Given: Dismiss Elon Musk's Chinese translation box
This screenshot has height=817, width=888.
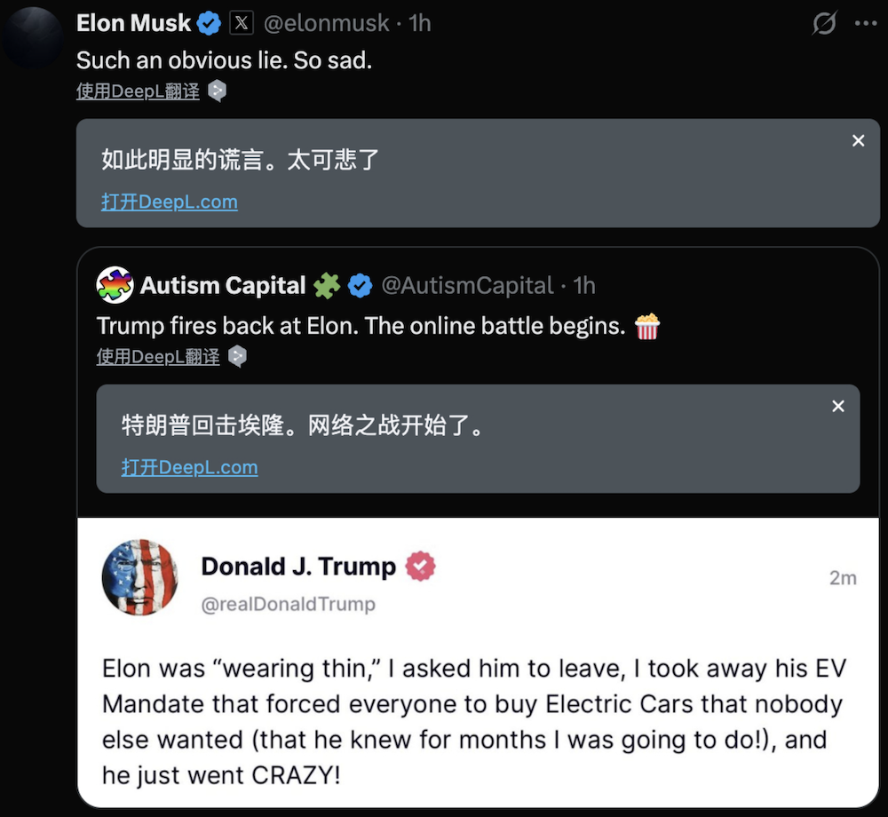Looking at the screenshot, I should (858, 140).
